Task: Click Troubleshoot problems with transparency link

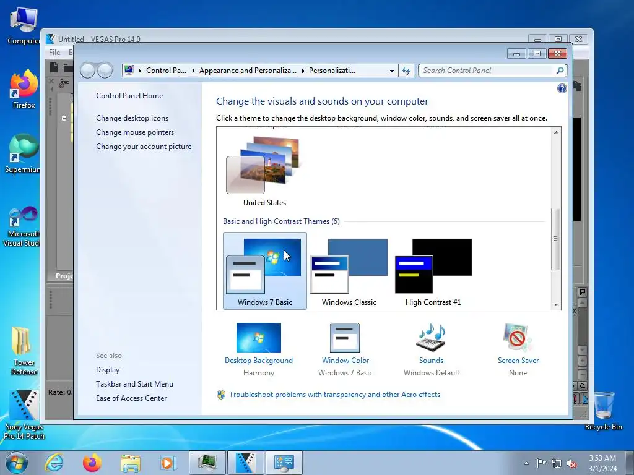Action: pos(334,395)
